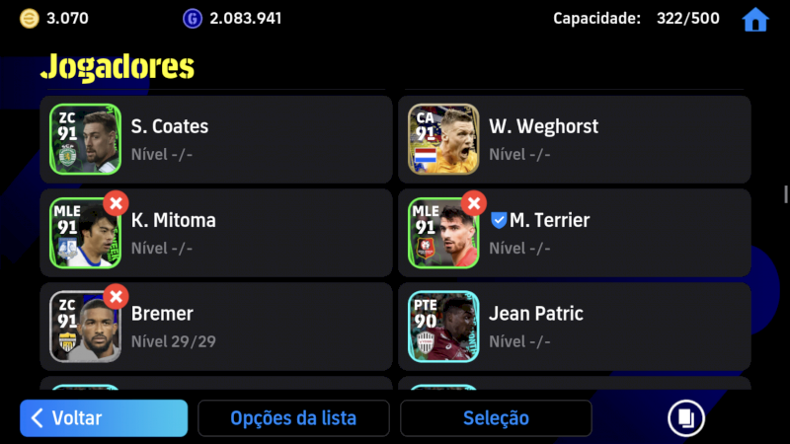Open S. Coates player card
The height and width of the screenshot is (444, 790).
point(85,139)
